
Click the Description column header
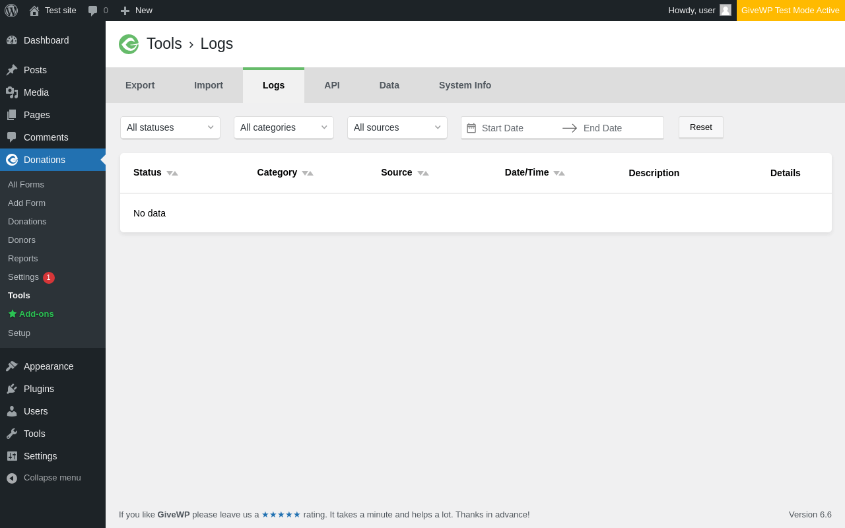click(x=654, y=173)
